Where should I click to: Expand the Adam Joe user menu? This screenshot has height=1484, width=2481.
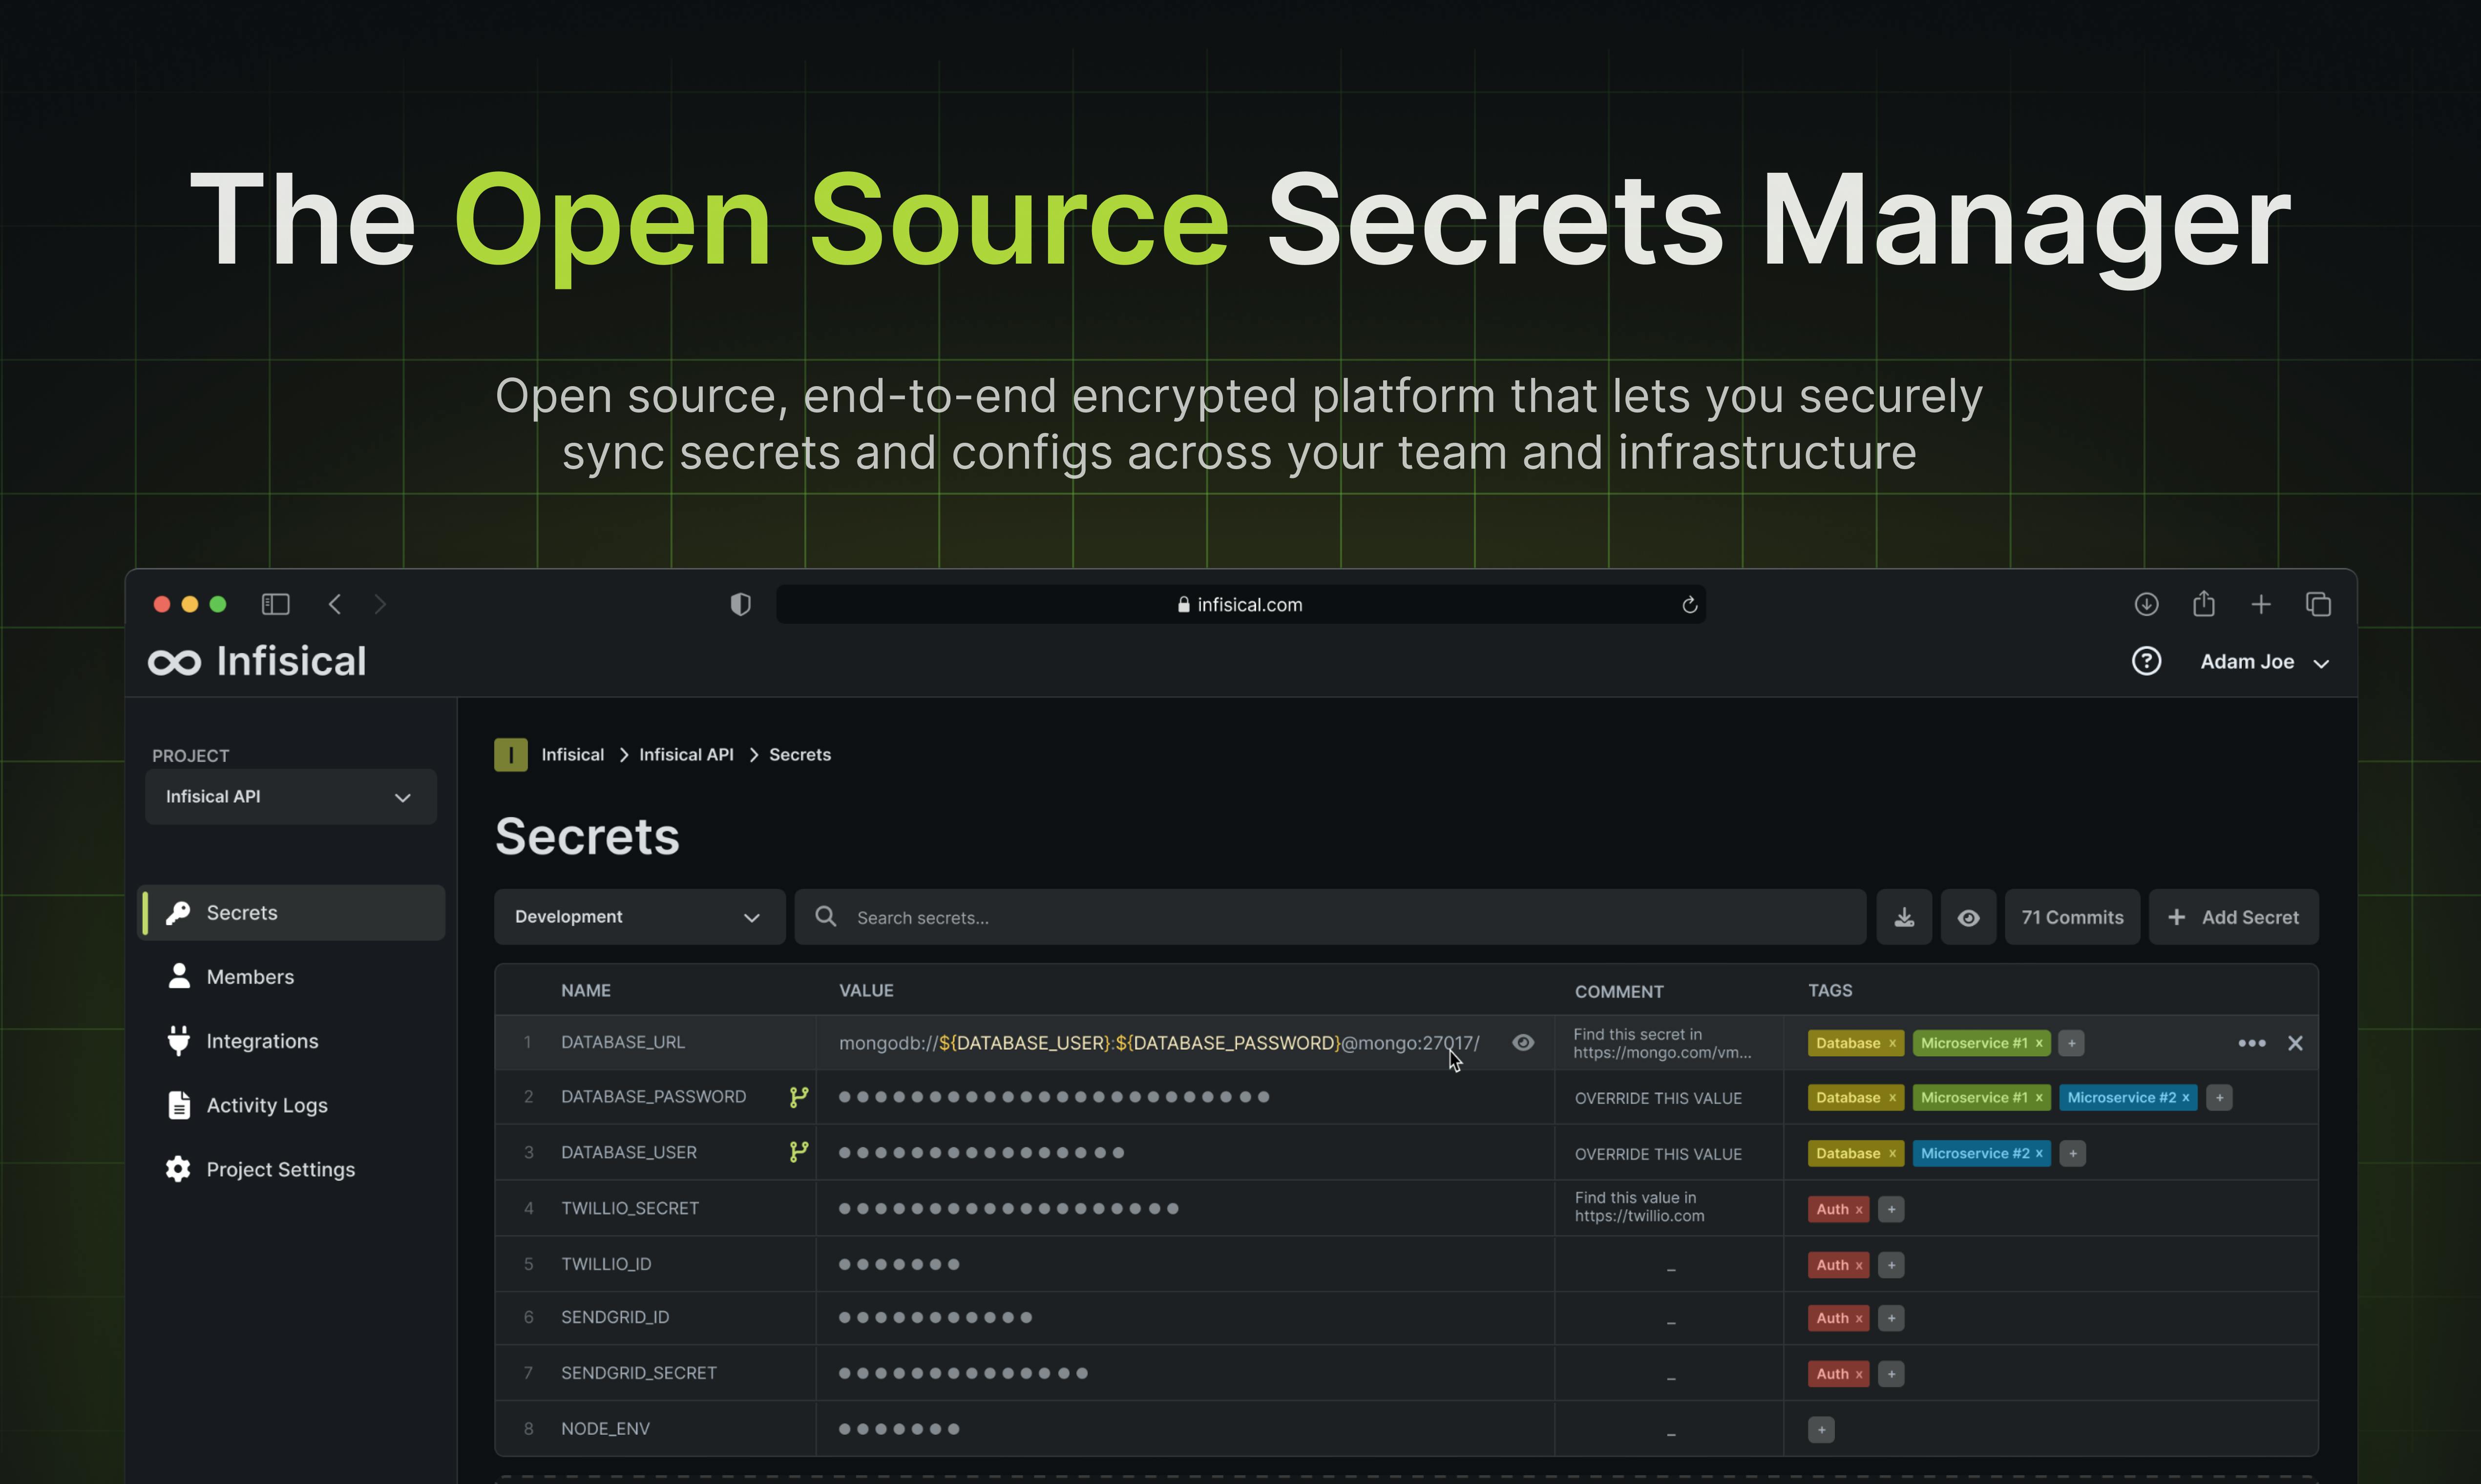click(x=2265, y=662)
